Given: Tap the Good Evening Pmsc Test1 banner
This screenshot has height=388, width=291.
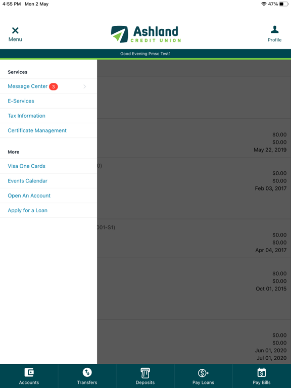Looking at the screenshot, I should pyautogui.click(x=145, y=54).
